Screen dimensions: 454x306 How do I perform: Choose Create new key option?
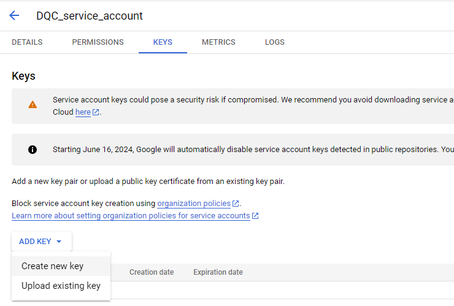pos(52,266)
